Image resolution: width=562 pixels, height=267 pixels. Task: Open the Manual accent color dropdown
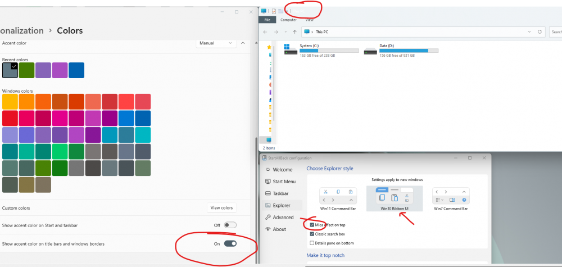coord(216,43)
